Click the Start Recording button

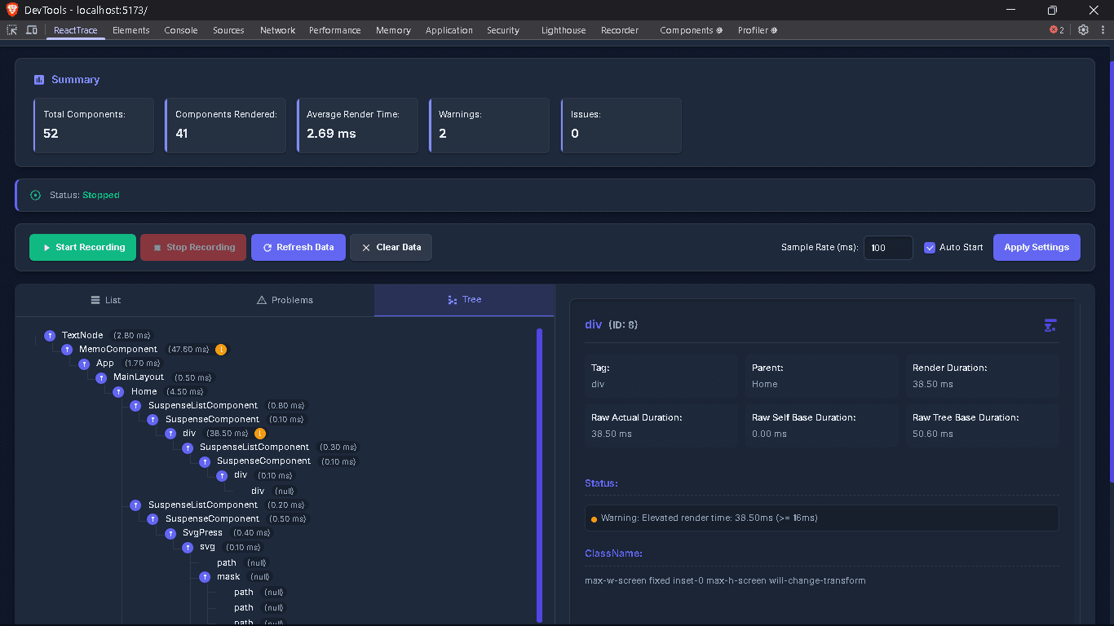83,248
